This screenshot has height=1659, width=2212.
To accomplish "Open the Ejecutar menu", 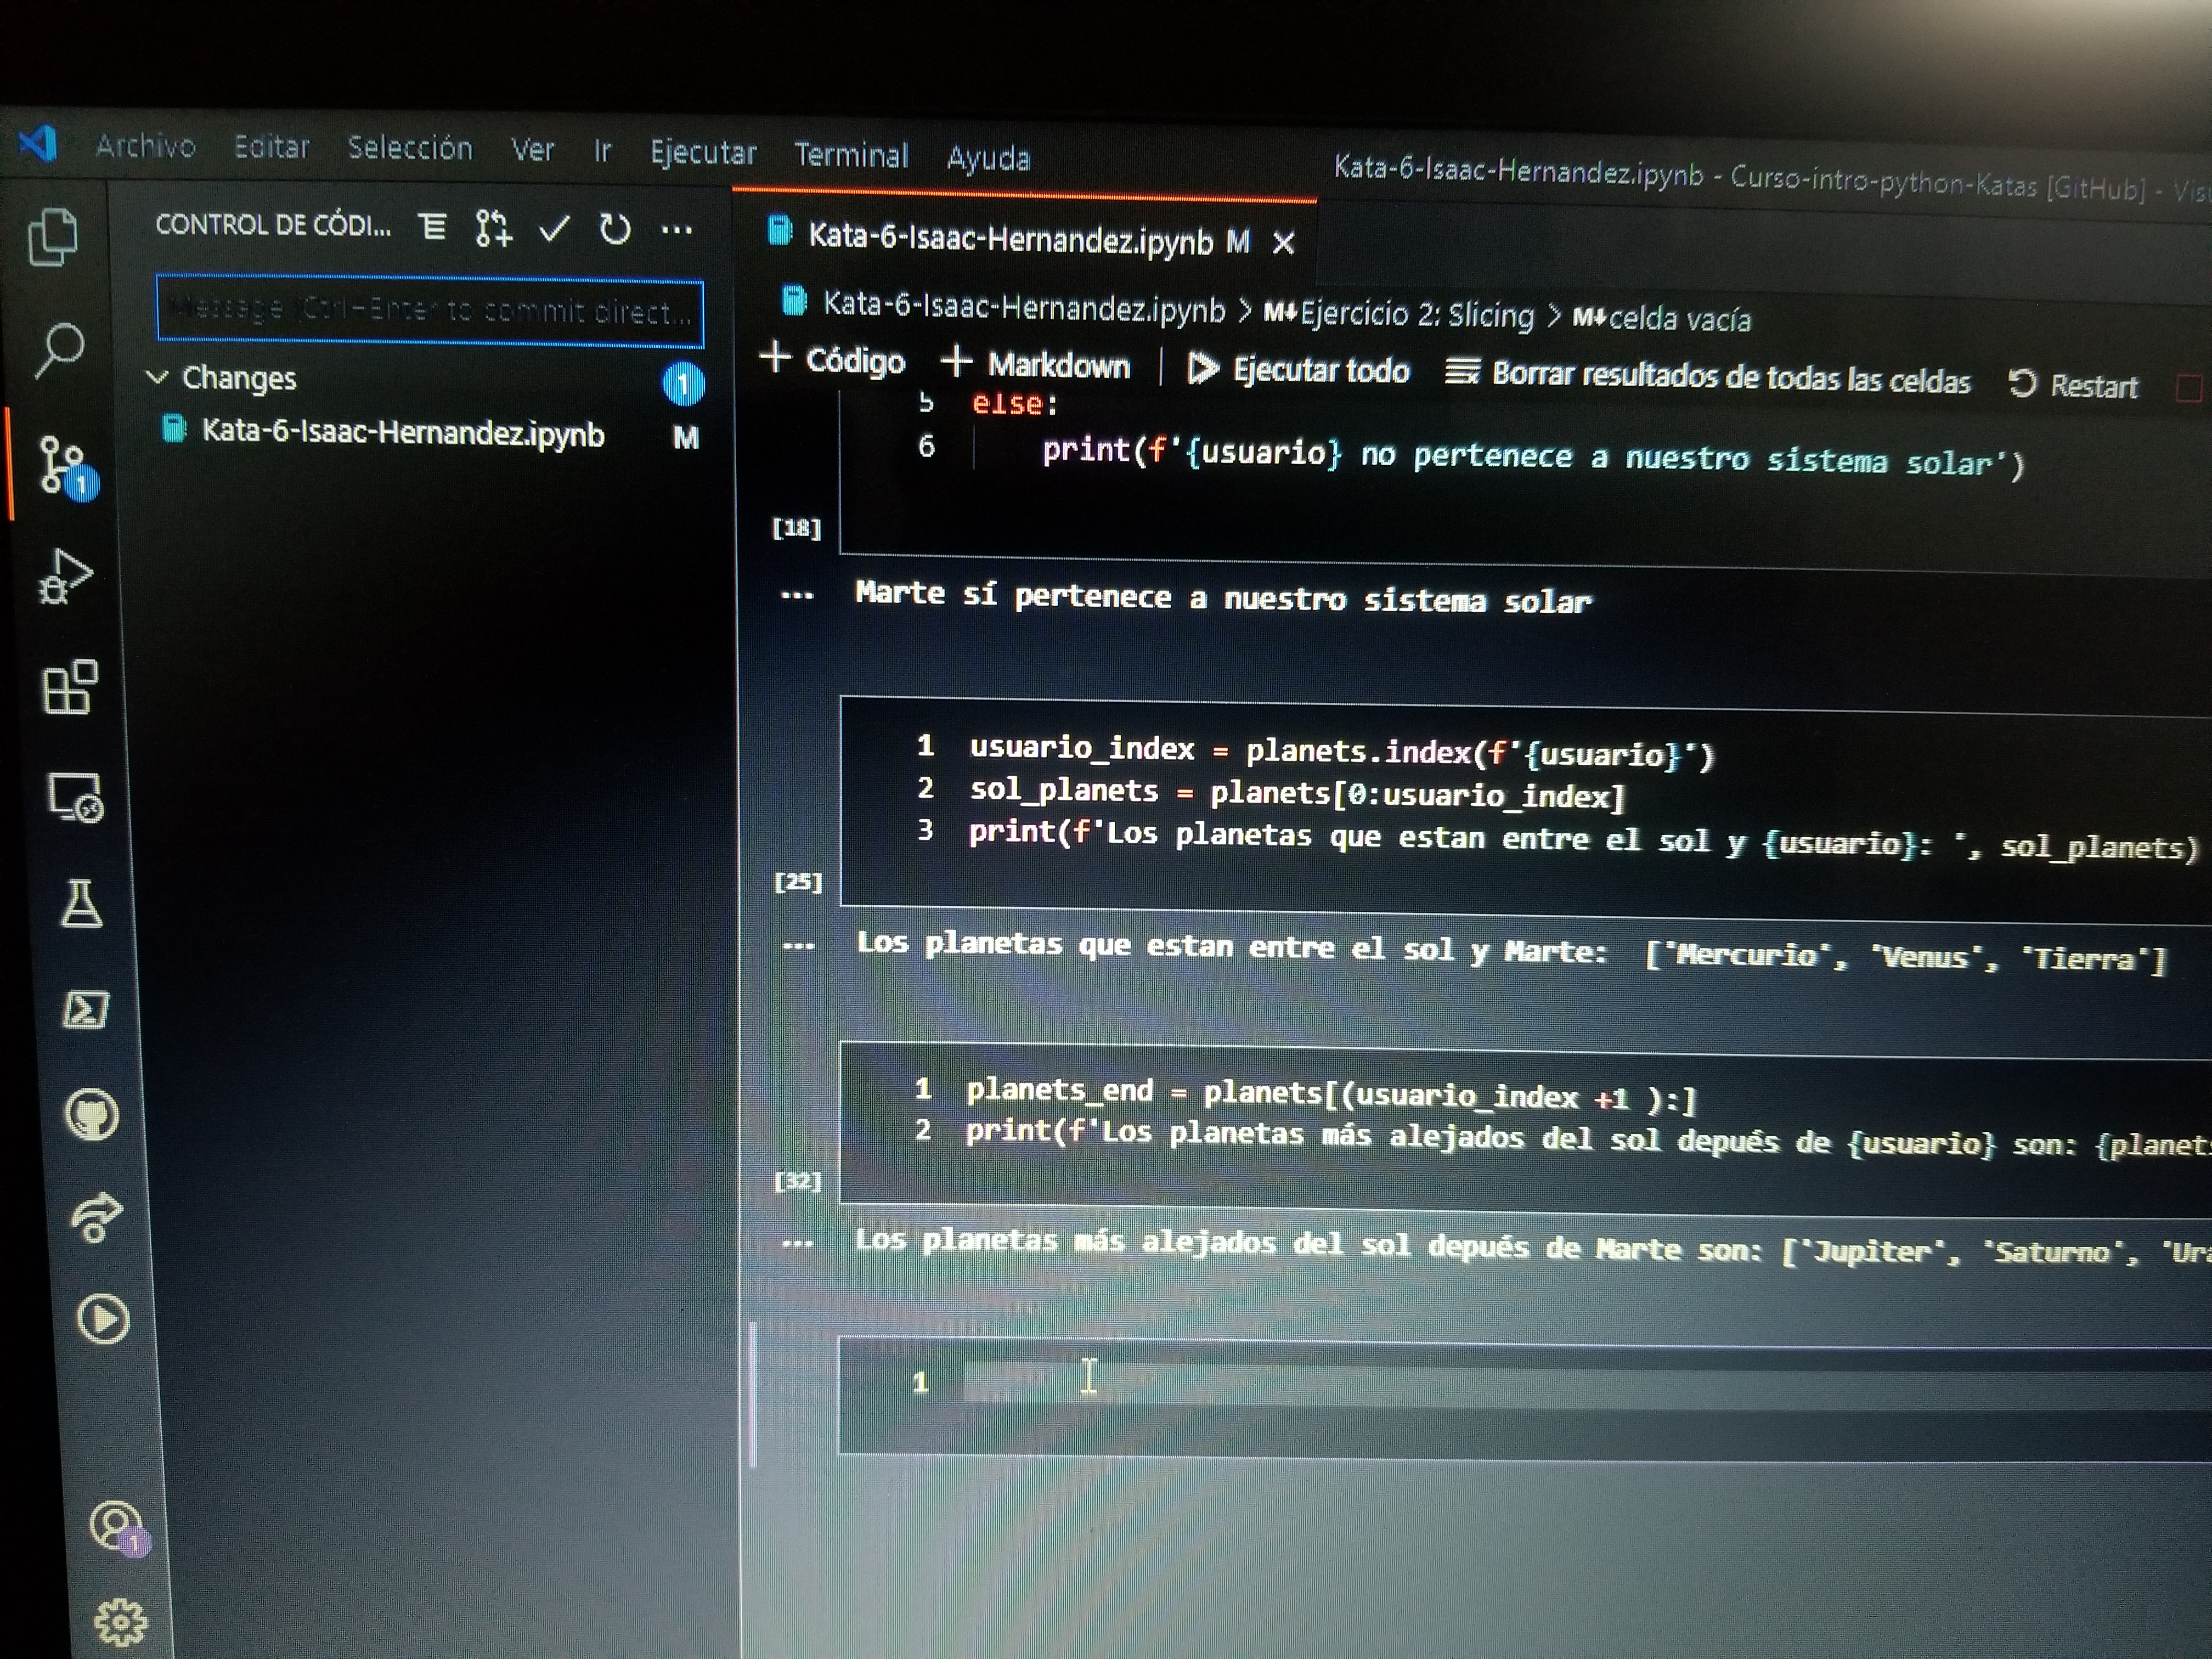I will pyautogui.click(x=703, y=153).
